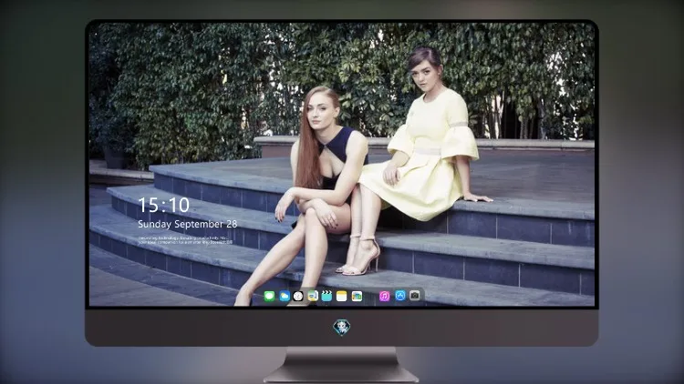This screenshot has width=684, height=384.
Task: Open the Weather app in the dock
Action: click(x=284, y=297)
